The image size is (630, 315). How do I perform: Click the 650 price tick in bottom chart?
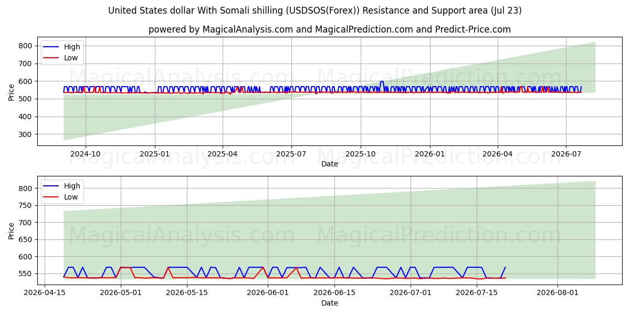(25, 239)
